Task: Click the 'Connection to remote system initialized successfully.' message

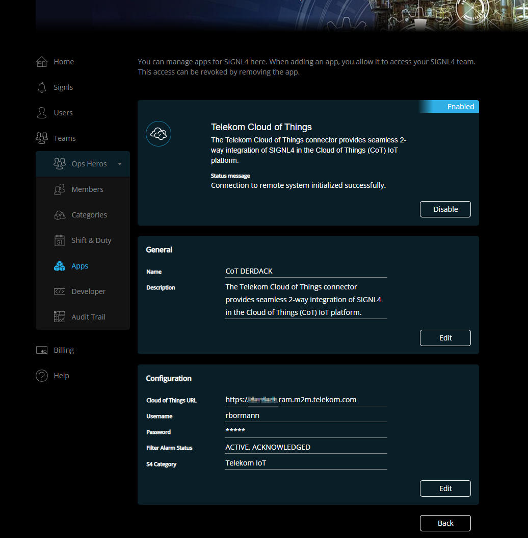Action: 299,186
